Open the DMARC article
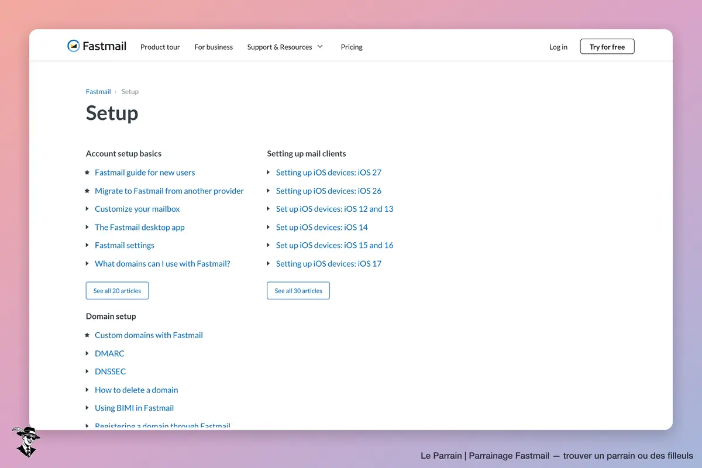The height and width of the screenshot is (468, 702). click(109, 353)
